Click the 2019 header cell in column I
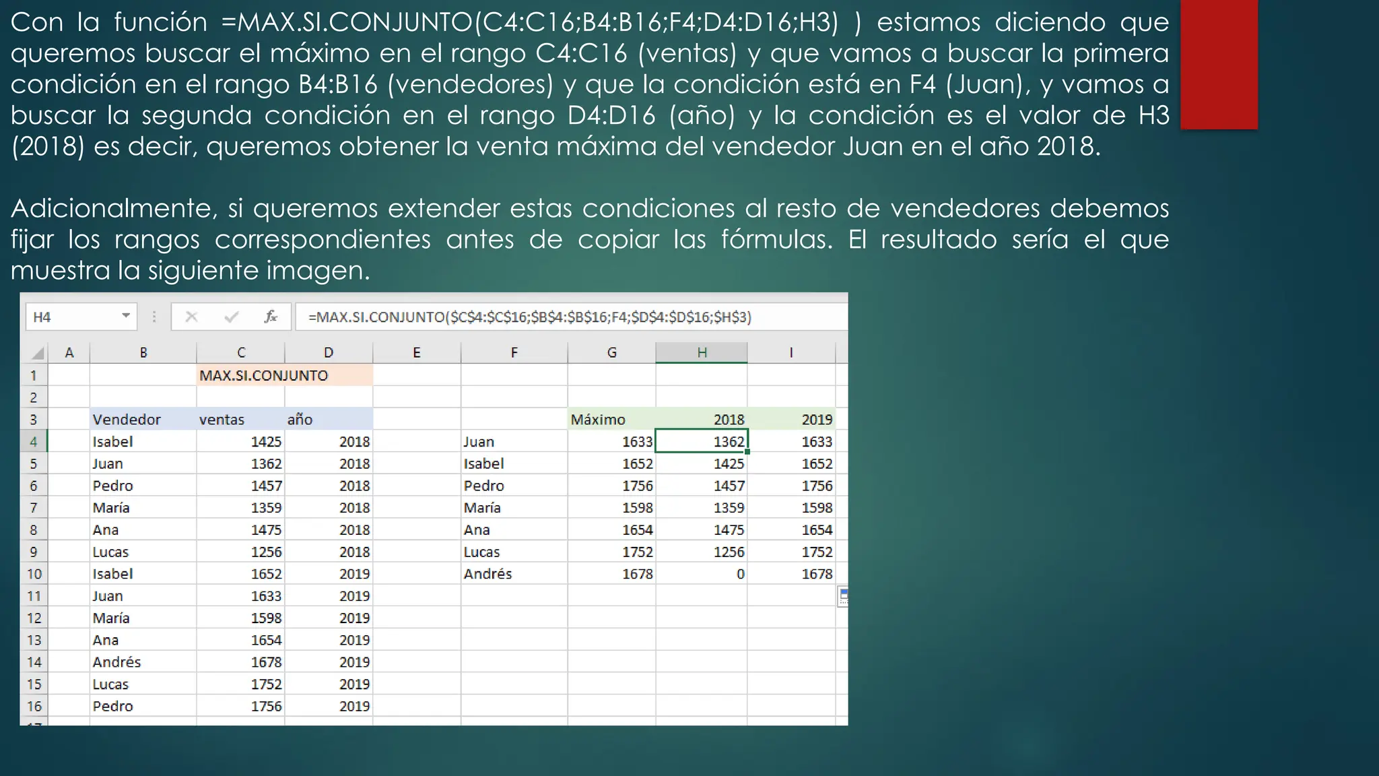The width and height of the screenshot is (1379, 776). 791,419
